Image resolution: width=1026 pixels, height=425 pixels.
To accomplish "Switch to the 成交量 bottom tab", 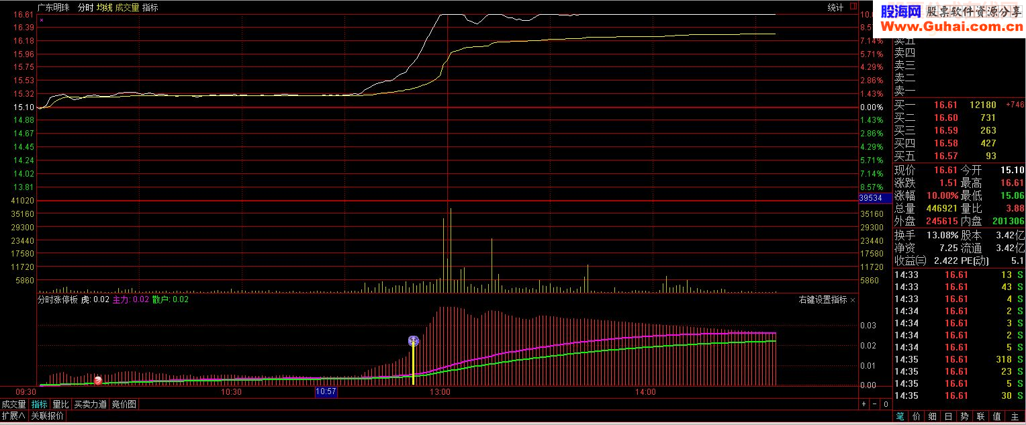I will click(x=13, y=404).
